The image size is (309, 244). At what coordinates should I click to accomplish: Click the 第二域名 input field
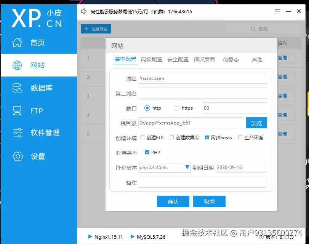click(203, 93)
